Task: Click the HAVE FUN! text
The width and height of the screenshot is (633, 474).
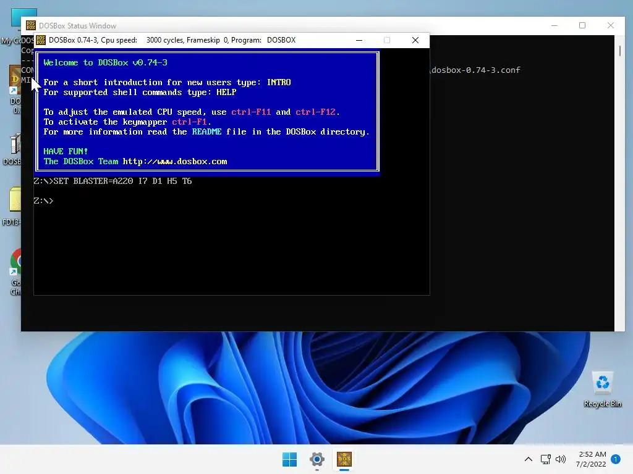Action: (66, 152)
